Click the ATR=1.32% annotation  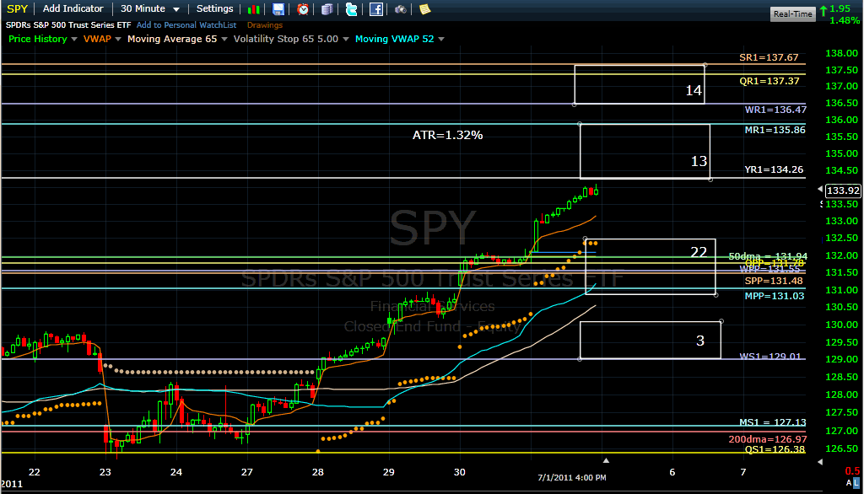[x=447, y=135]
